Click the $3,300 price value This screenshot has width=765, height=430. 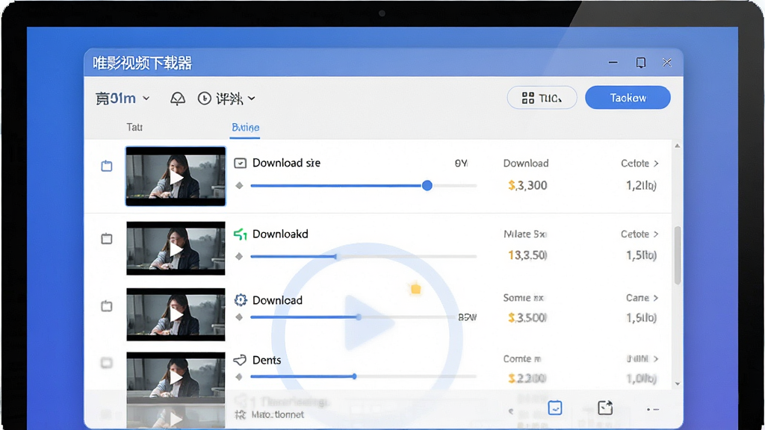(x=527, y=185)
